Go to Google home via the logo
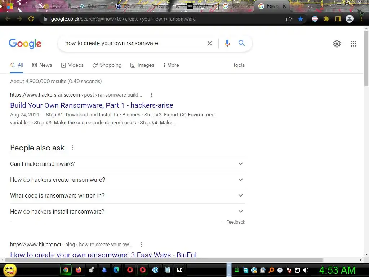The width and height of the screenshot is (369, 277). (25, 44)
